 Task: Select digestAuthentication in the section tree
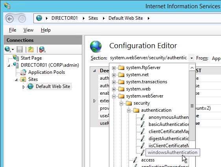click(x=169, y=139)
